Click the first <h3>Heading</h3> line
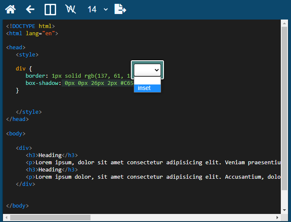 [52, 155]
